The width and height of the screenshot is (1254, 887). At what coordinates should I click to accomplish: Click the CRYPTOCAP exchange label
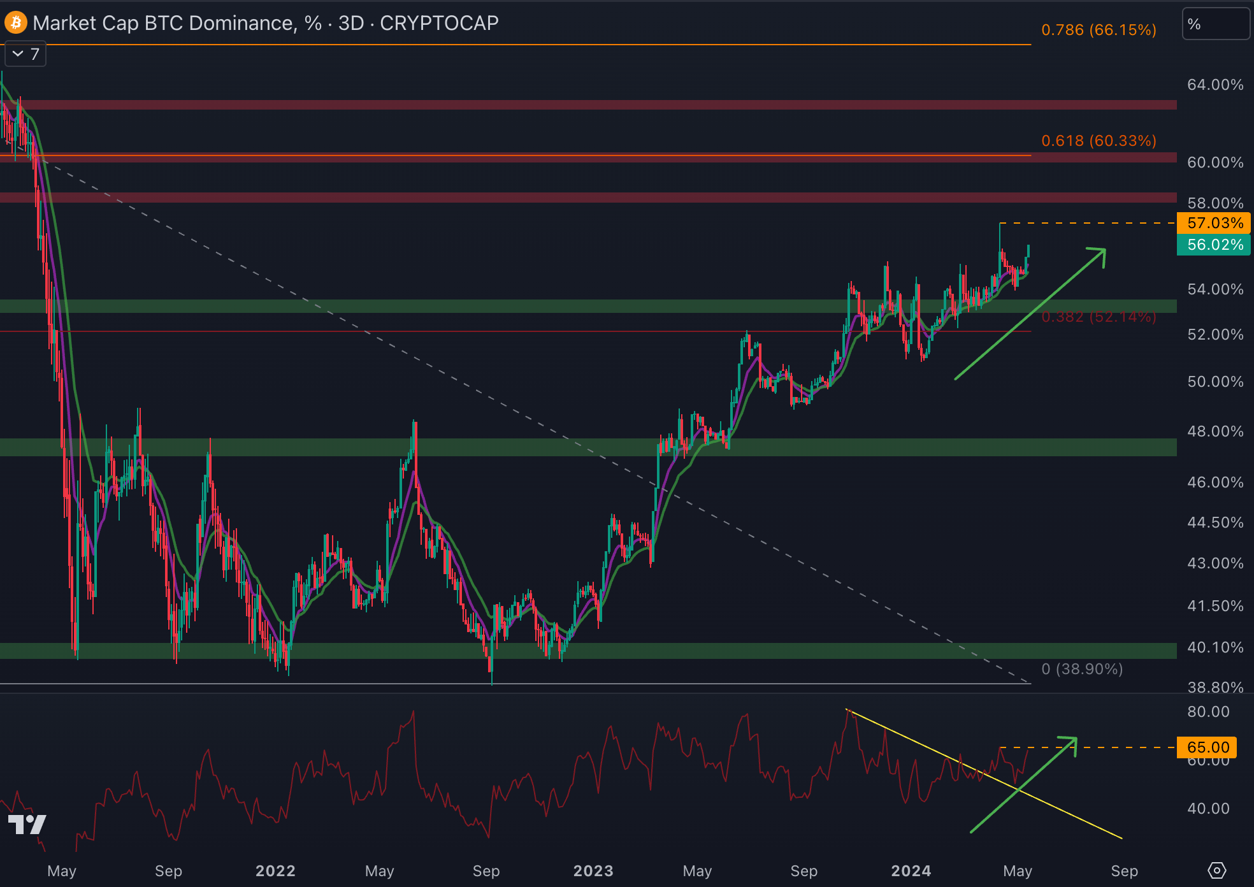pos(439,23)
